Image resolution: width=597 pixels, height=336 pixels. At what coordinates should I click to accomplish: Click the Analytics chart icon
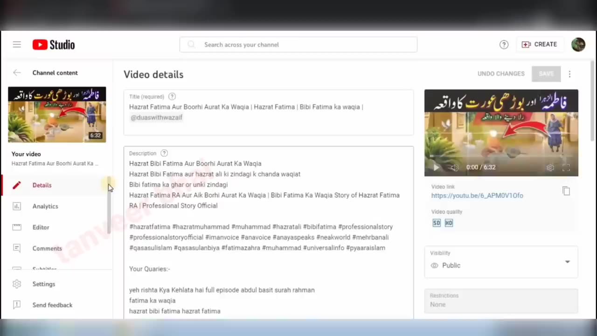point(17,206)
